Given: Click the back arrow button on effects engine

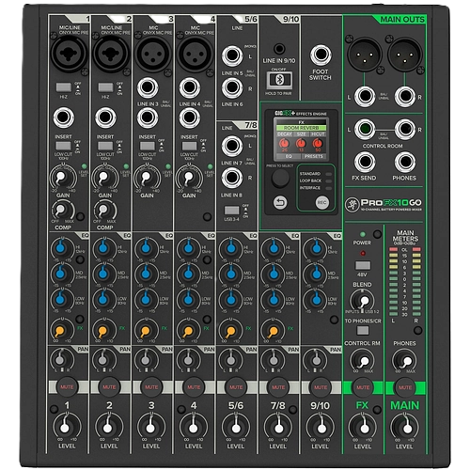Looking at the screenshot, I should 280,202.
